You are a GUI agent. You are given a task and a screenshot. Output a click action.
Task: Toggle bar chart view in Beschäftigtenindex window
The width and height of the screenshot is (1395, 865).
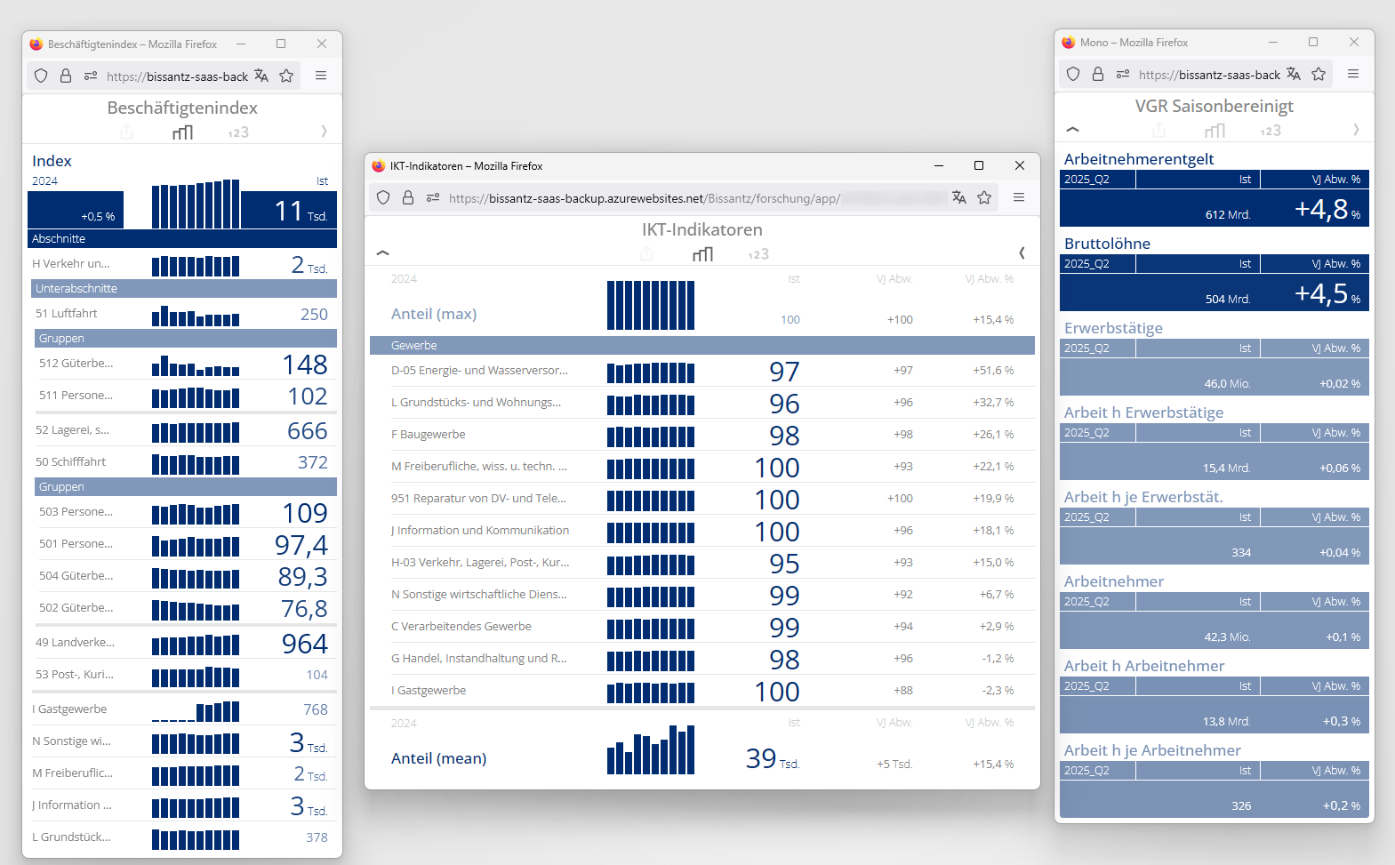click(182, 132)
